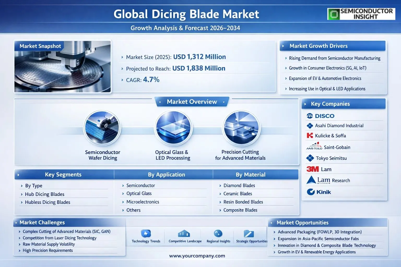
Task: Click the Semiconductor Insight logo
Action: point(361,14)
